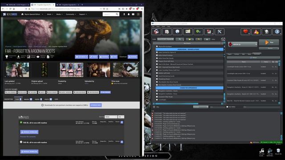Screen dimensions: 285x160
Task: Click the Nexus search magnifier icon
Action: 117,14
